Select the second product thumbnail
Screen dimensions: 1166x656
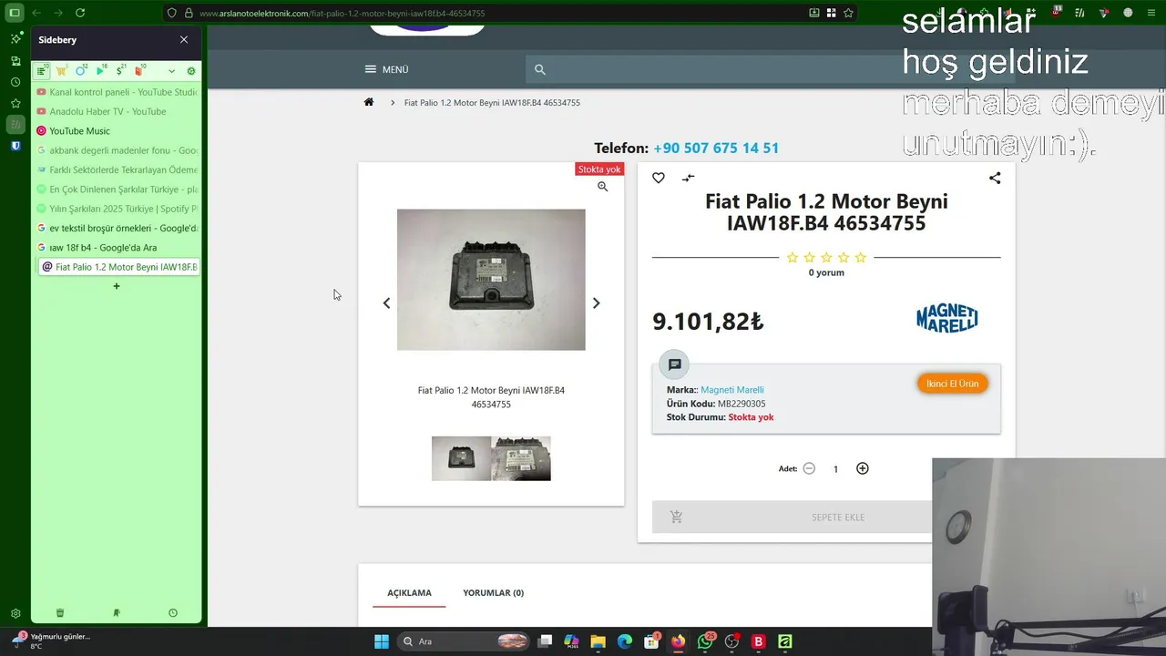[521, 458]
